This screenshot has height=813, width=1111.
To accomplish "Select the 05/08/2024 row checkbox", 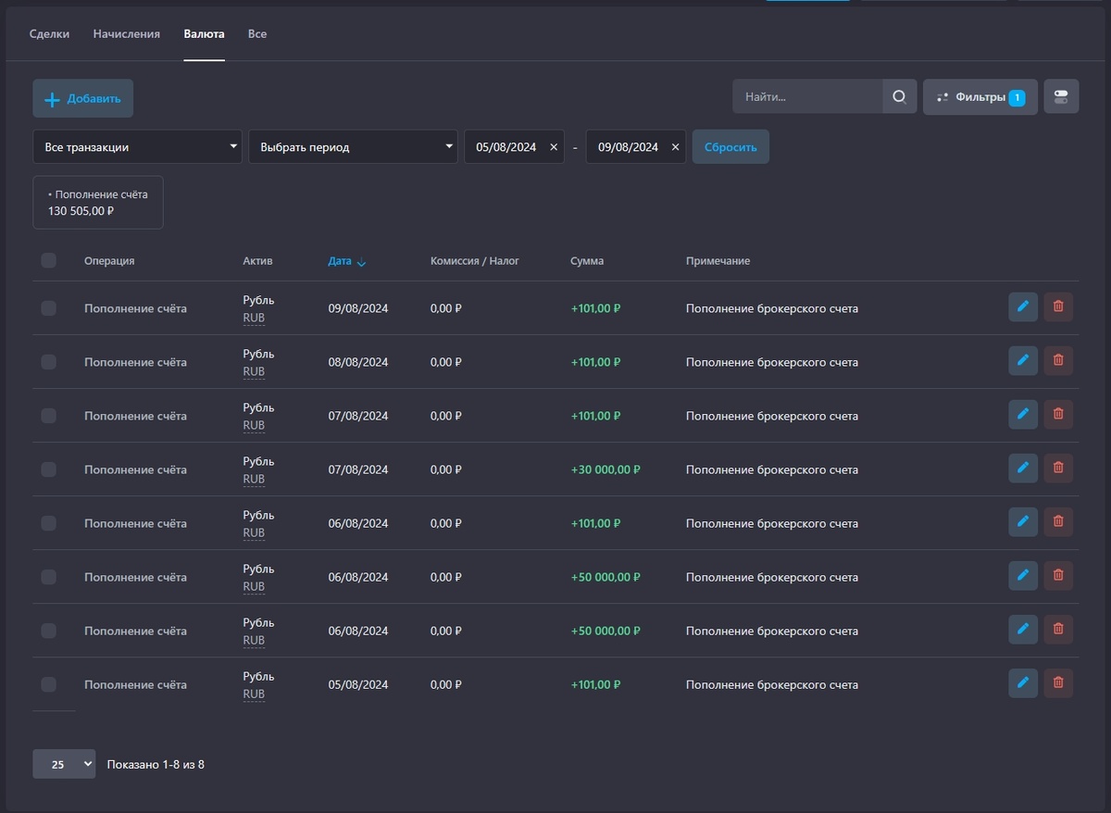I will [49, 684].
